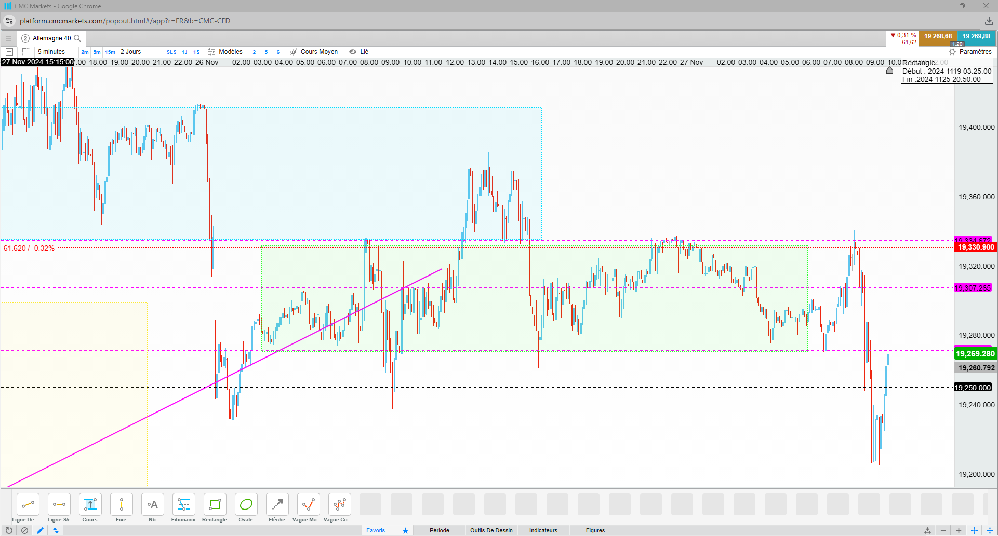998x536 pixels.
Task: Select the Flèche arrow tool
Action: 277,505
